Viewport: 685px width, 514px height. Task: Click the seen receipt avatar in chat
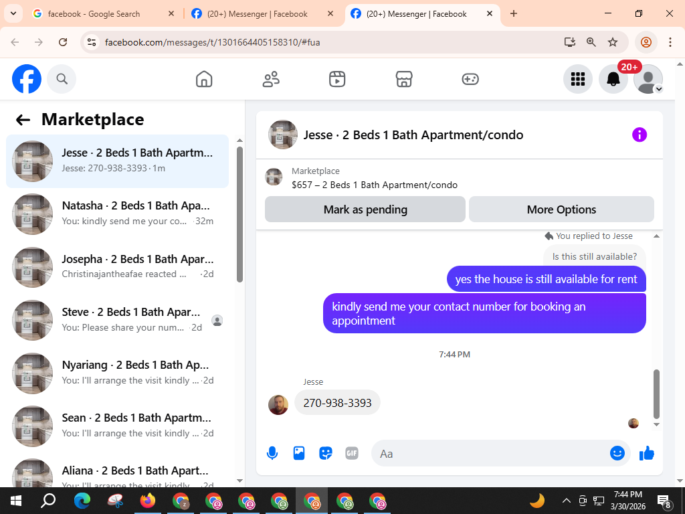633,423
